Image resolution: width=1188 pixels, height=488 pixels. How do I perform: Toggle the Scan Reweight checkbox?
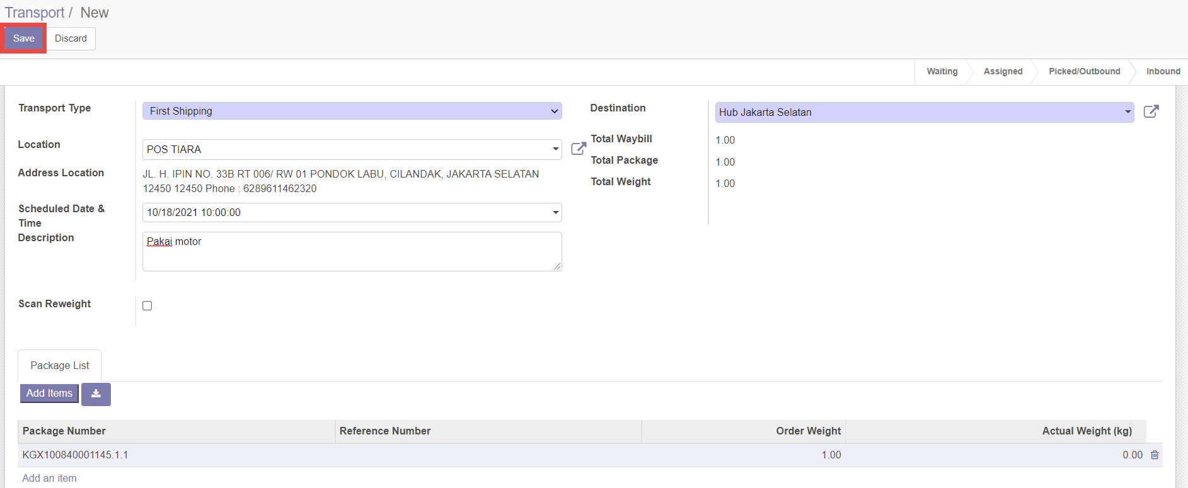coord(147,305)
